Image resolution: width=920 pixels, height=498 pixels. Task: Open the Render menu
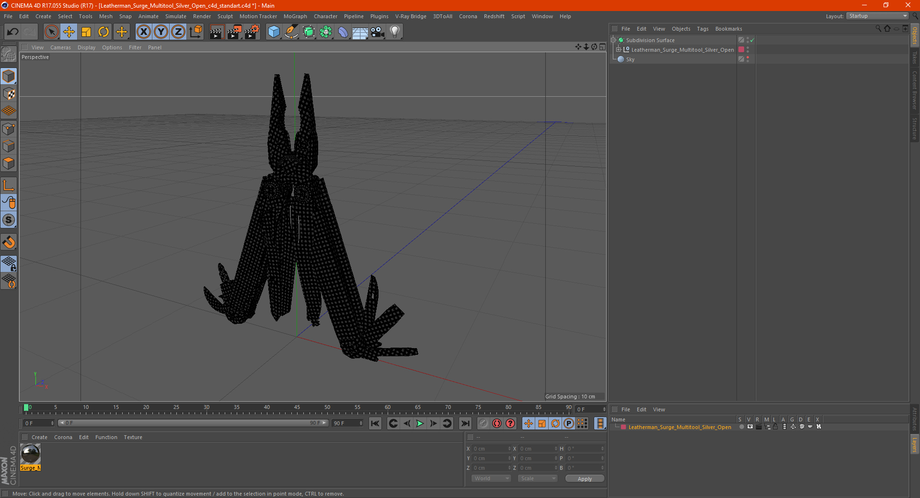pyautogui.click(x=202, y=16)
